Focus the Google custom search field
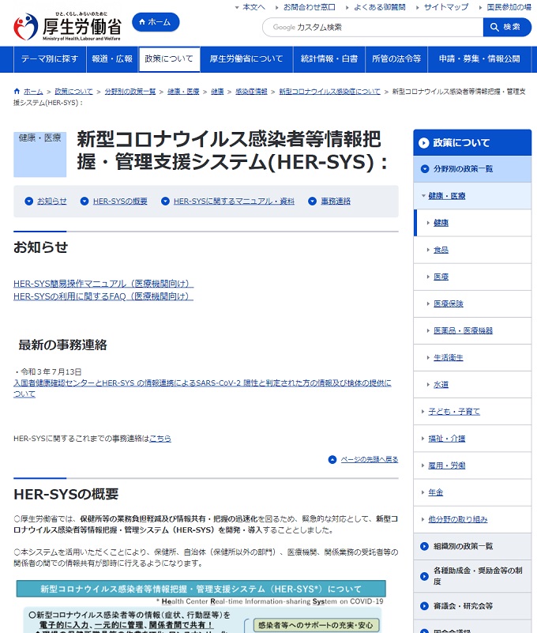This screenshot has width=537, height=633. tap(373, 27)
